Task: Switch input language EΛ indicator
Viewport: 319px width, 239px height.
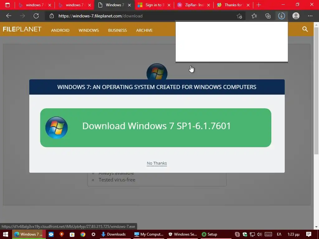Action: 279,234
